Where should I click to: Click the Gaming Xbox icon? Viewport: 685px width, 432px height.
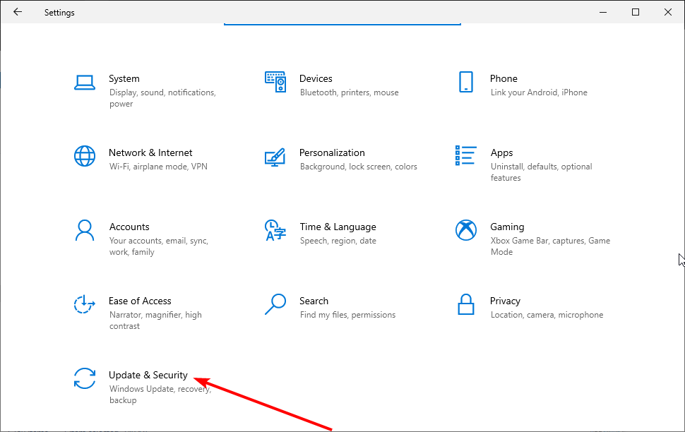point(465,230)
